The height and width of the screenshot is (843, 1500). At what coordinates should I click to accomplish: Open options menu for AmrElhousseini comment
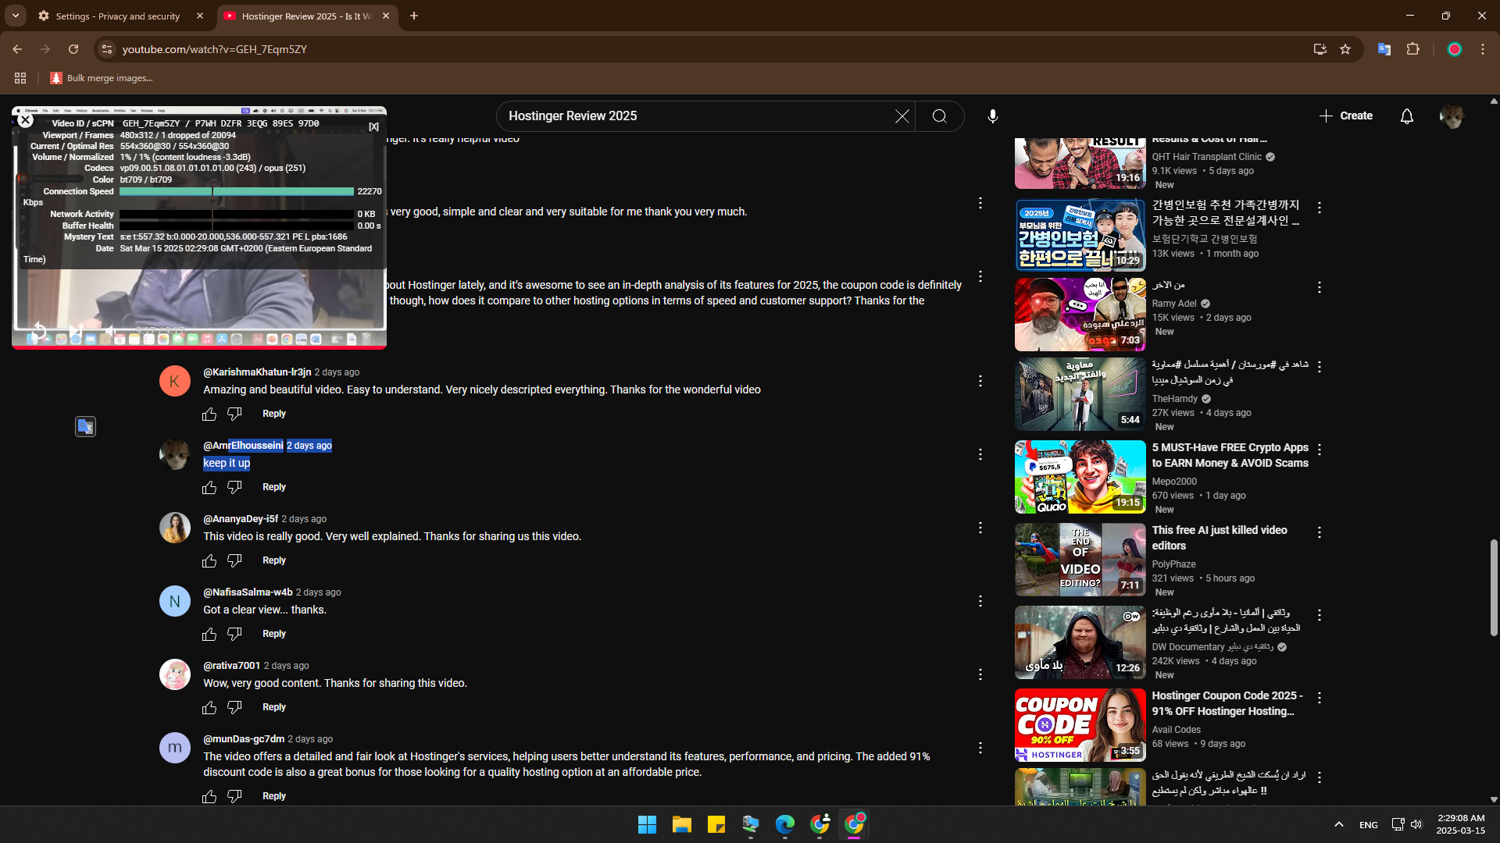click(980, 454)
